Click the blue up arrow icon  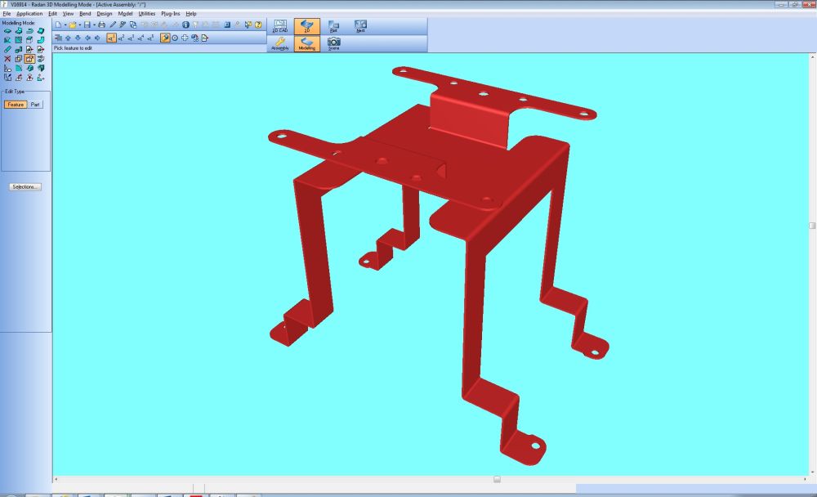coord(68,38)
